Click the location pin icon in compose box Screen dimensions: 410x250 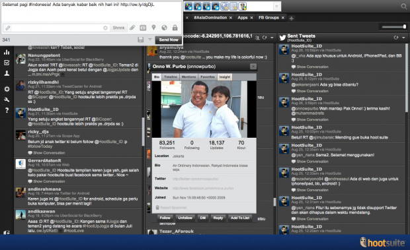(x=153, y=28)
